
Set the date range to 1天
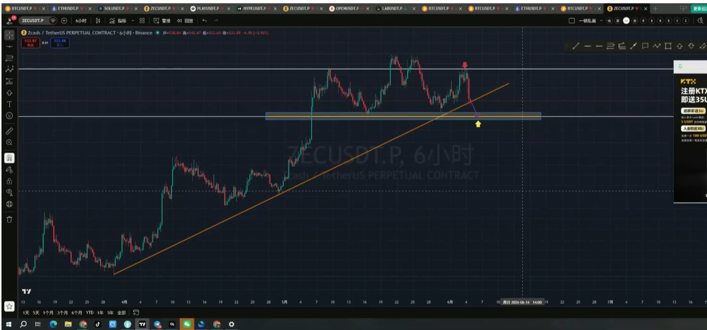tap(26, 312)
